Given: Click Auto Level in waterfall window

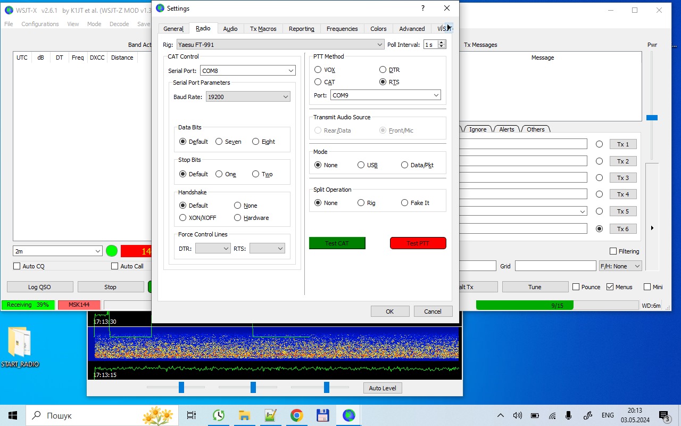Looking at the screenshot, I should 383,388.
